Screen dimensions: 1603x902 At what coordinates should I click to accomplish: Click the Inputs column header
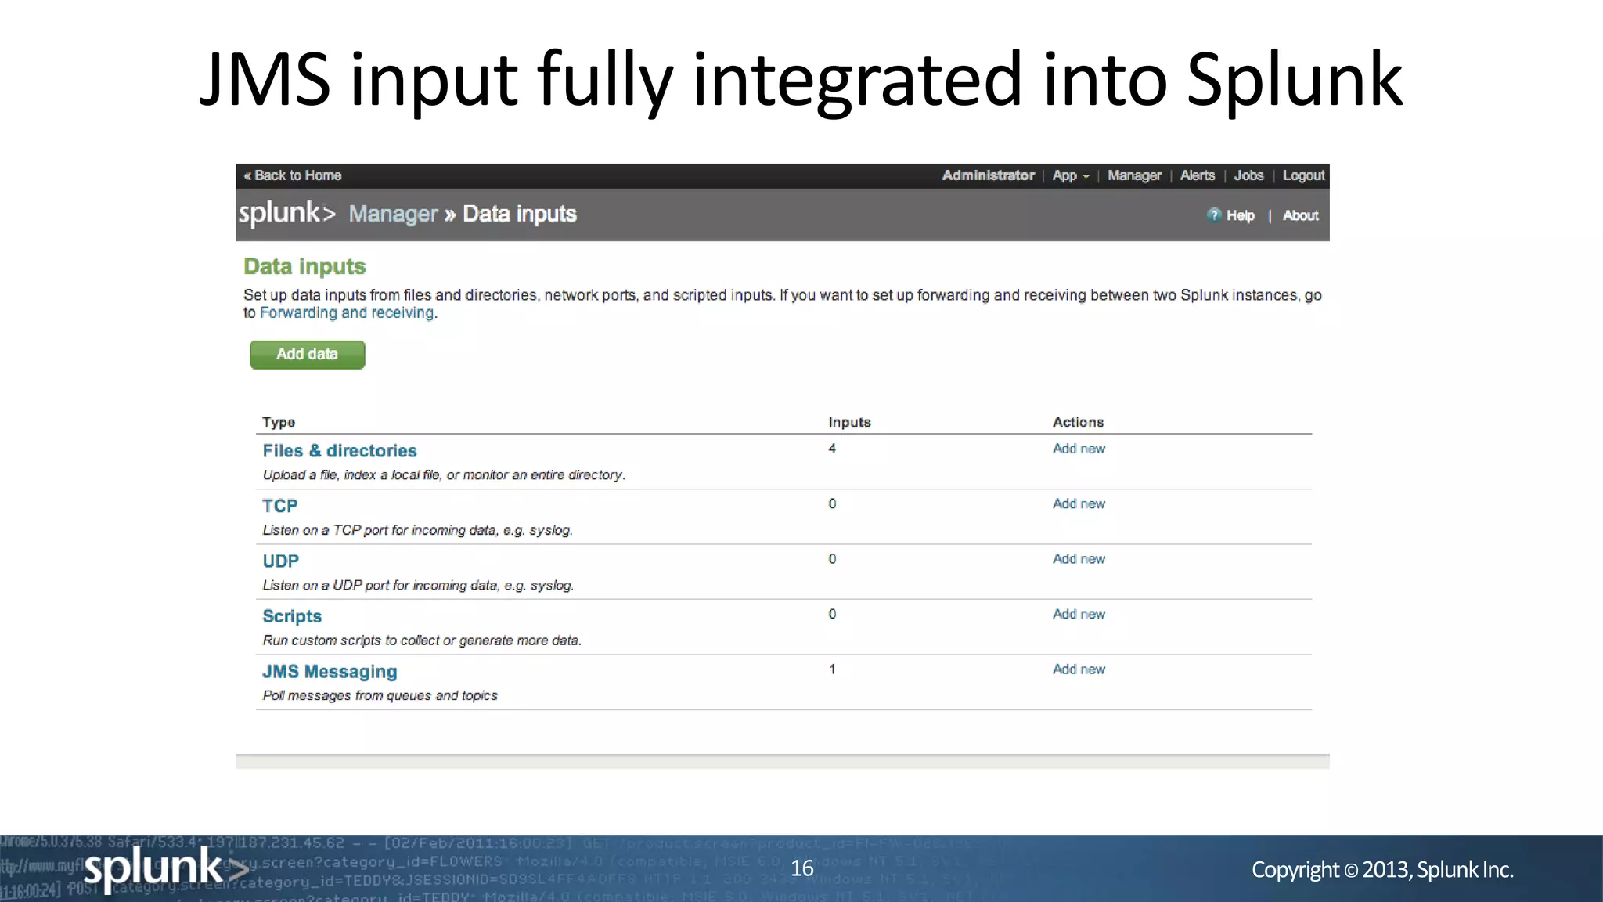[849, 422]
